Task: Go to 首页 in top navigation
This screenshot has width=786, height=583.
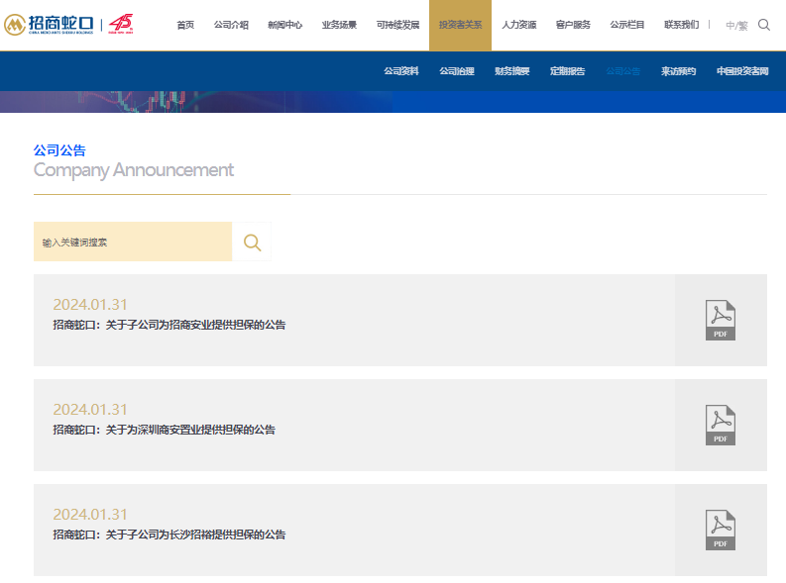Action: click(185, 25)
